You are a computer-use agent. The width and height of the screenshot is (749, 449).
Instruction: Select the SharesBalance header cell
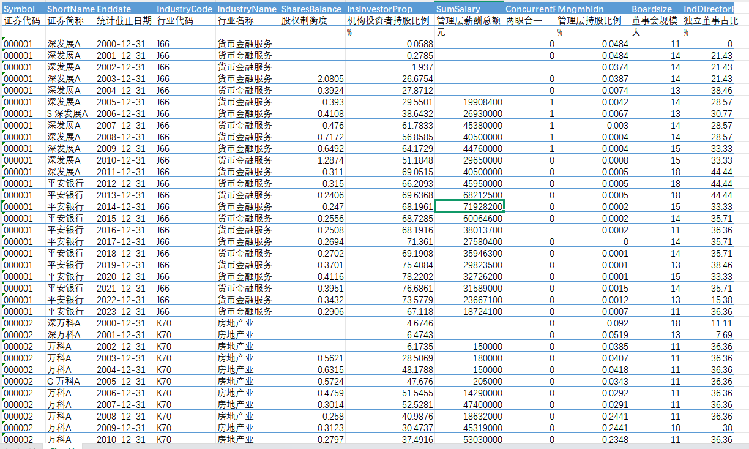(x=313, y=9)
